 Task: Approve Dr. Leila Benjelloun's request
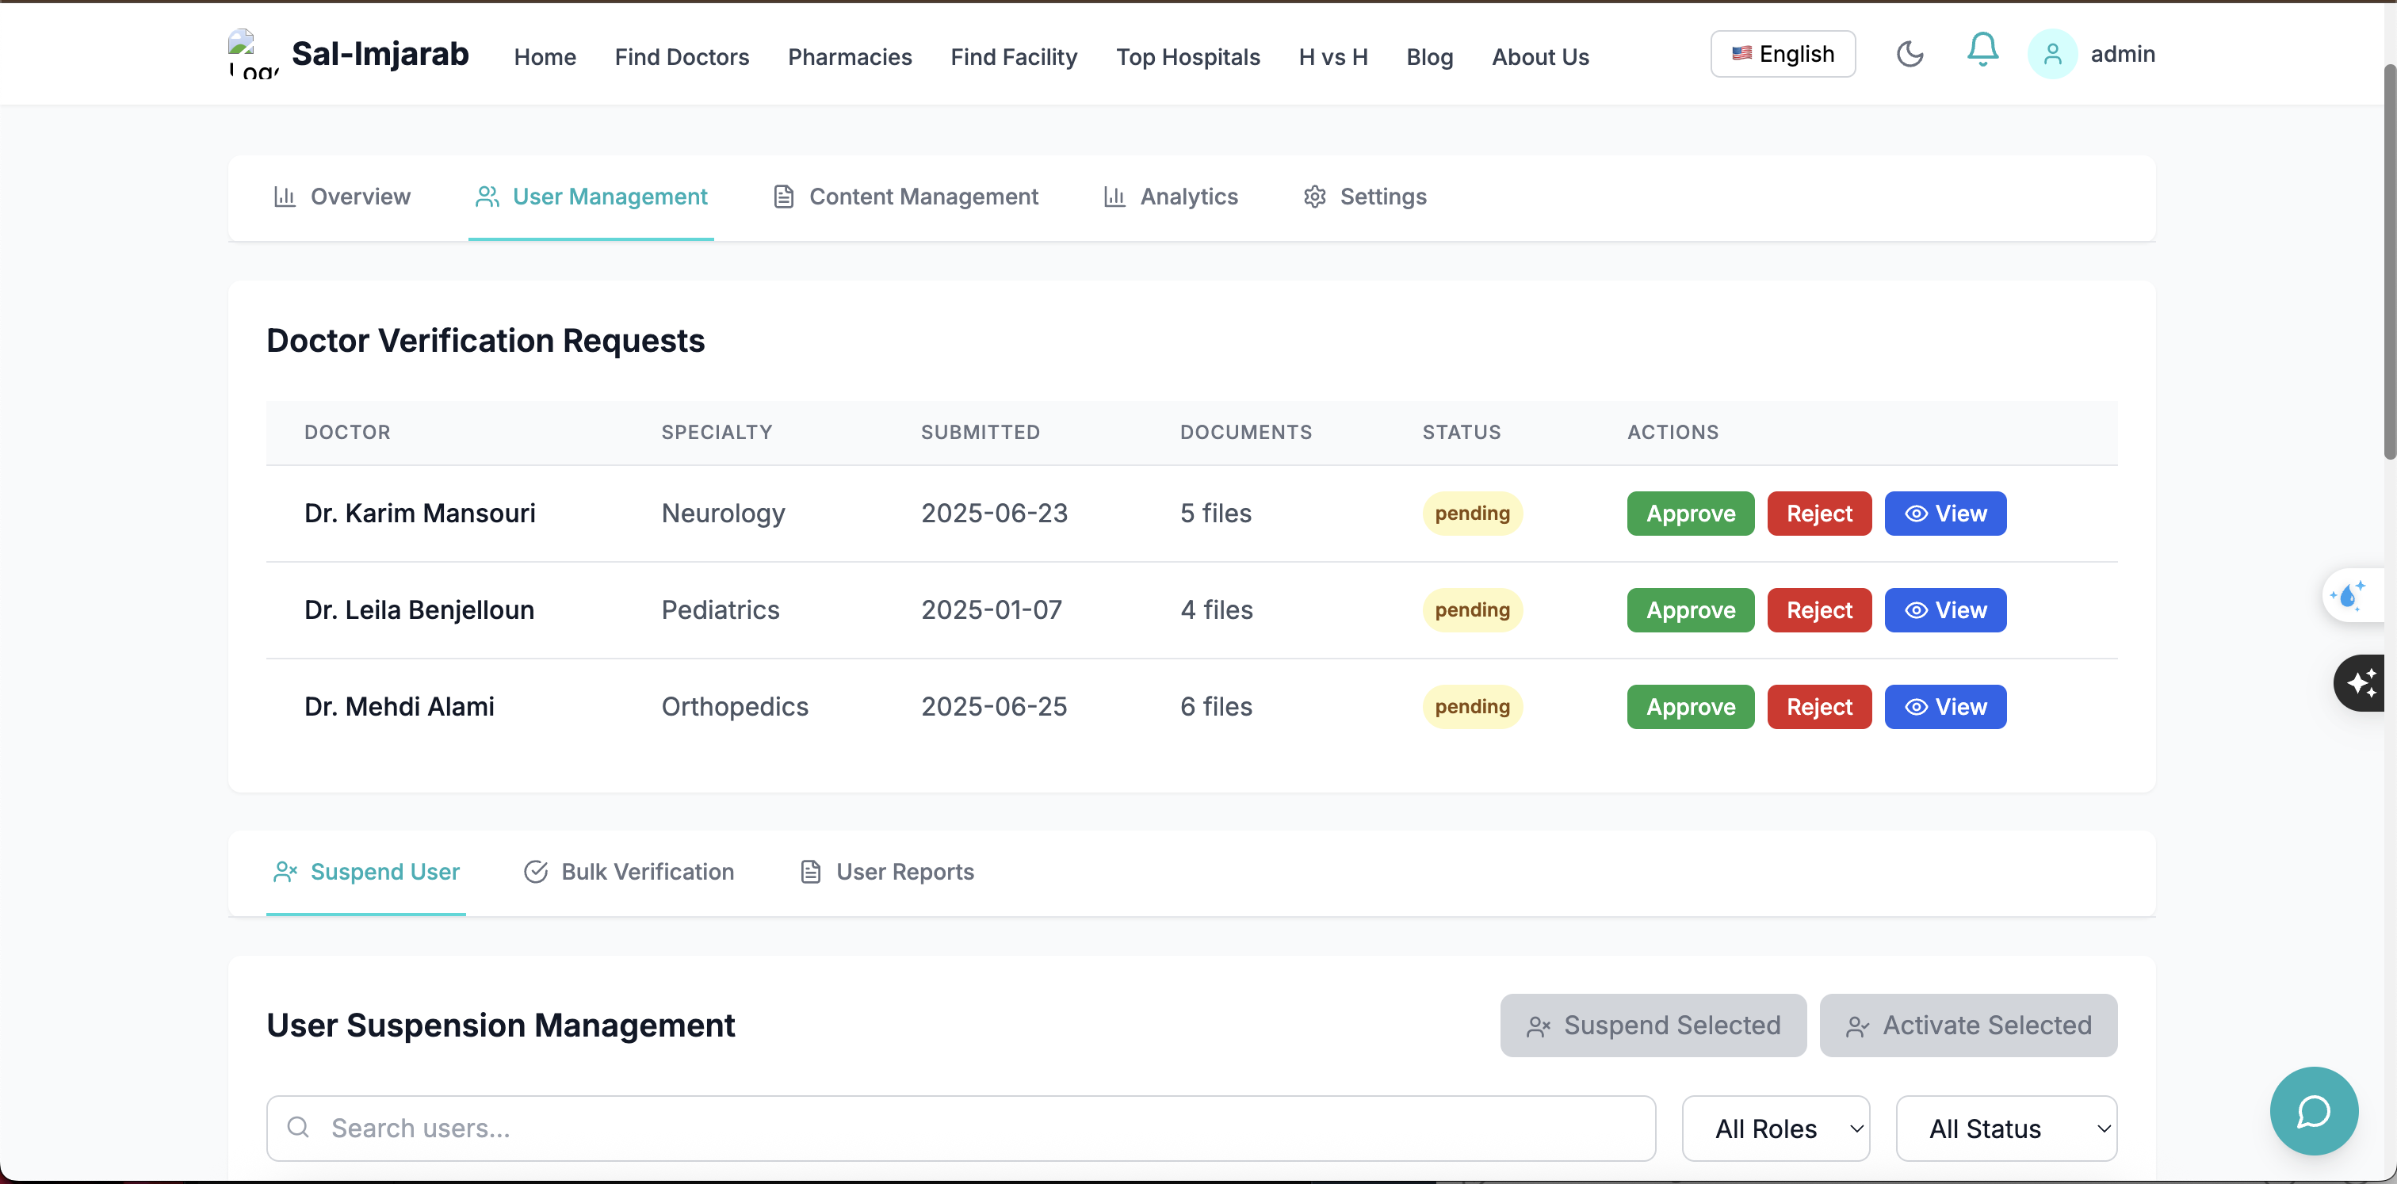[x=1690, y=610]
